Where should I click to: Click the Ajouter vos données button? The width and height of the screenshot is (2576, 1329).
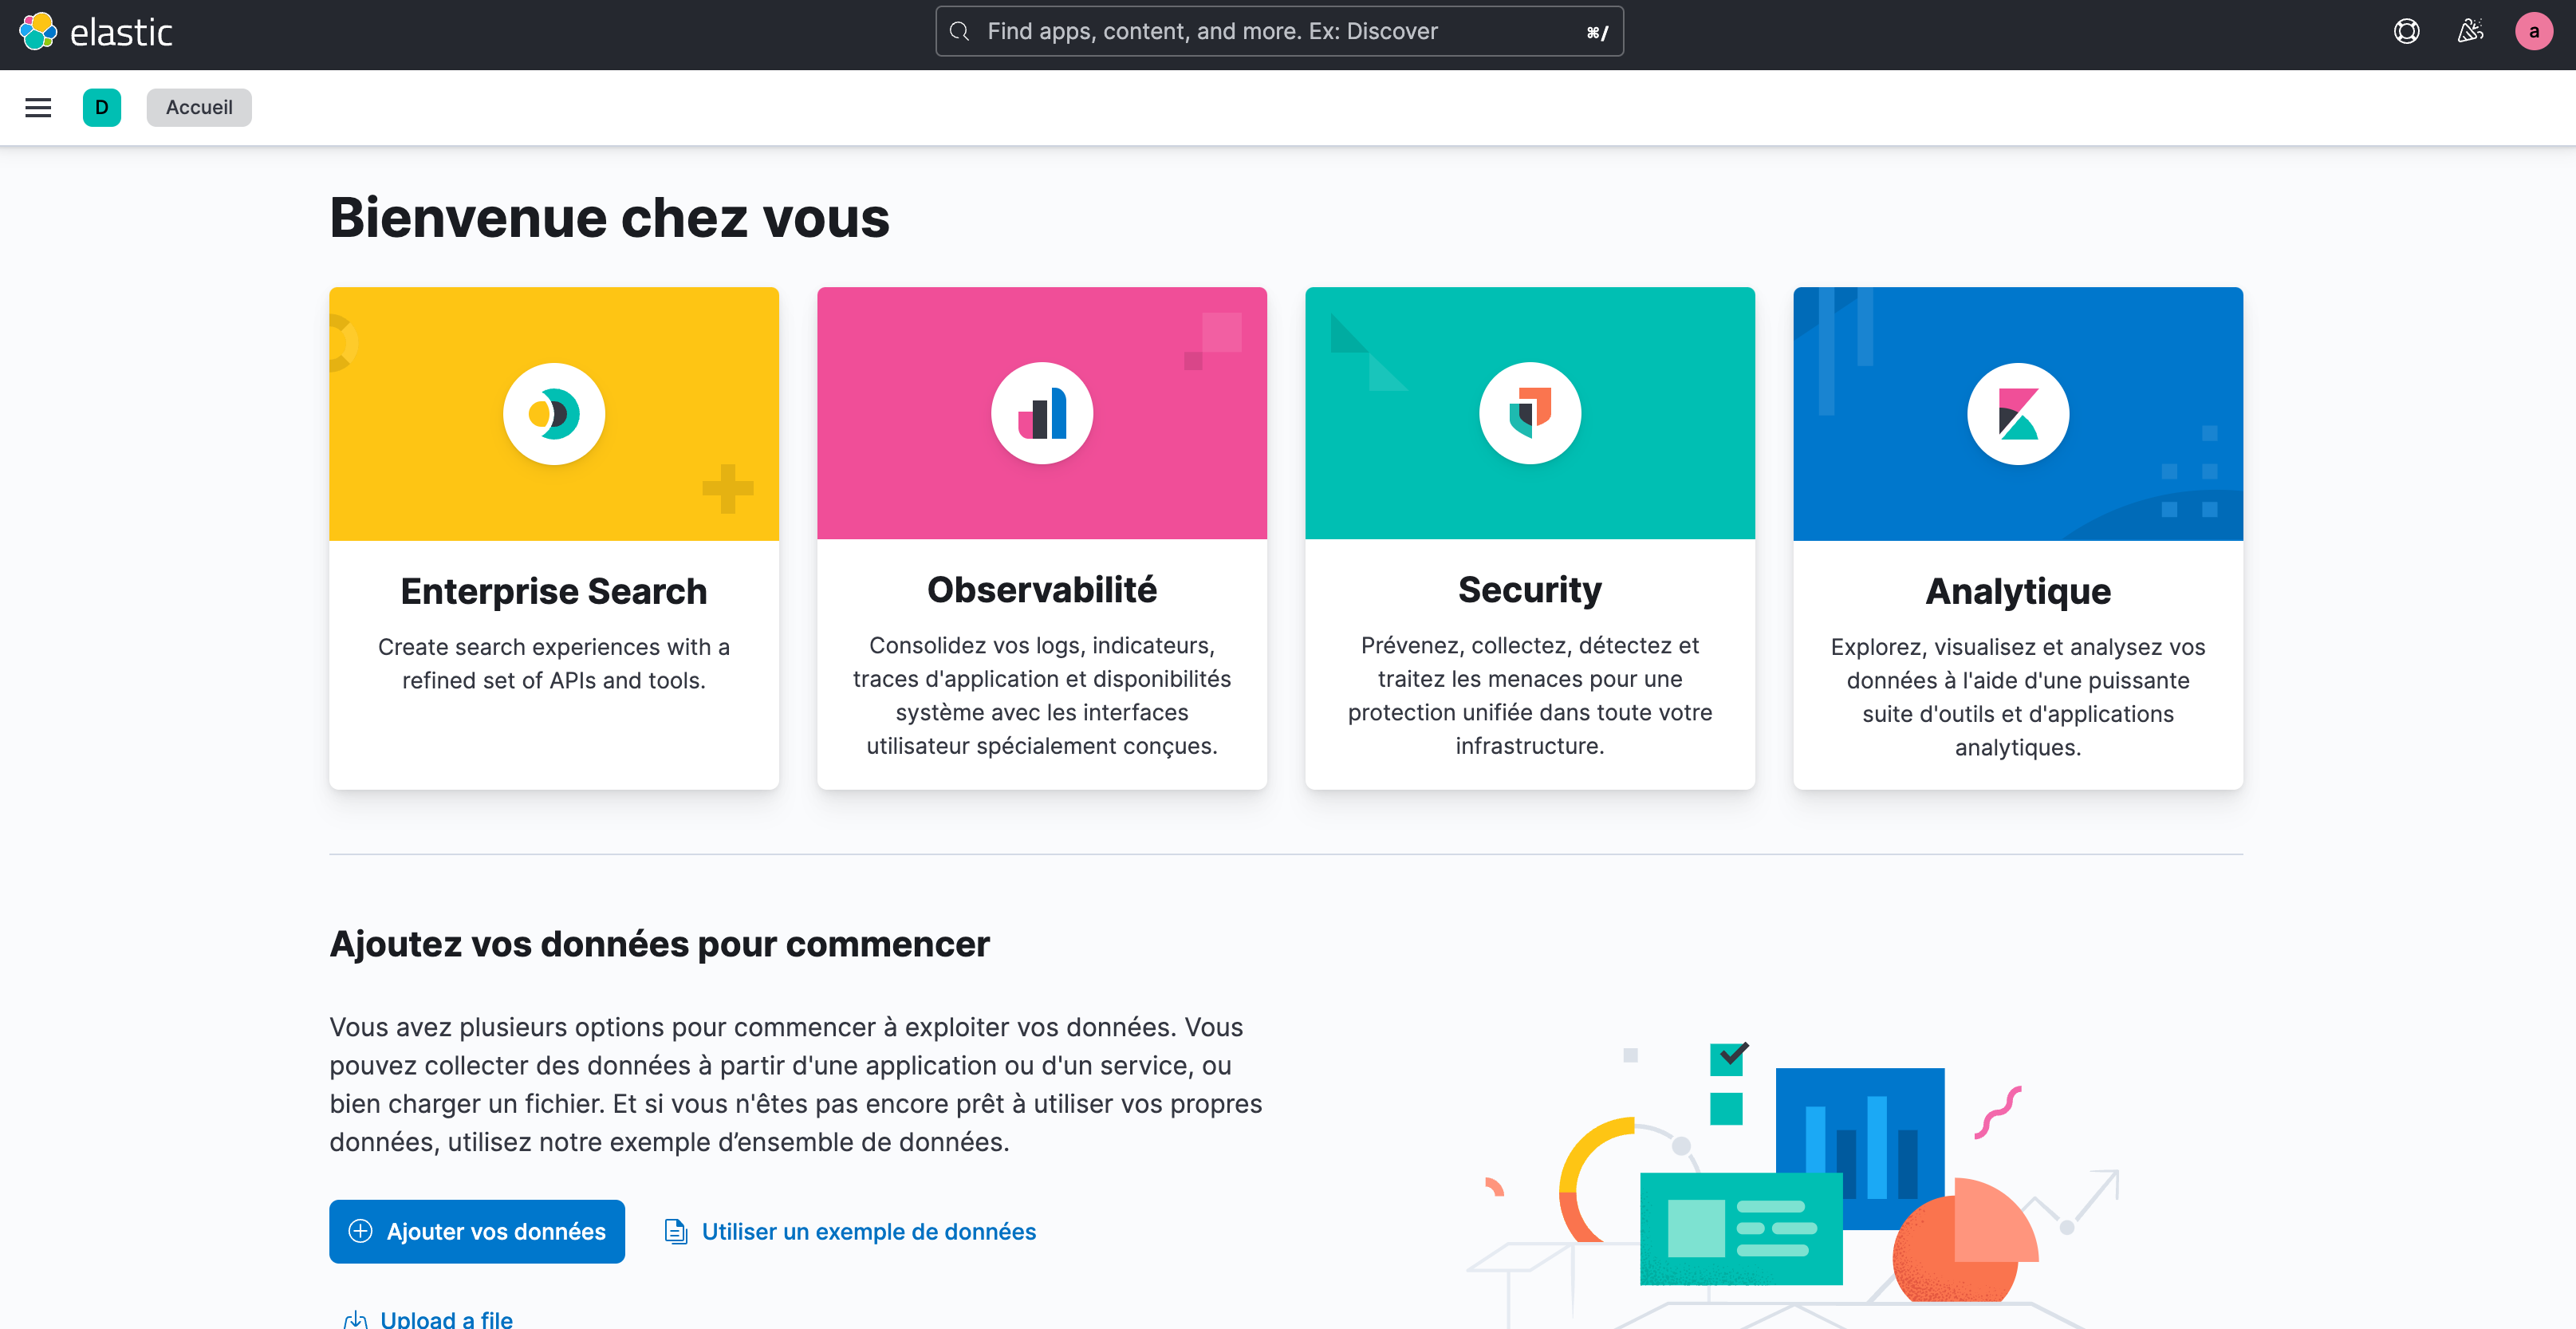pyautogui.click(x=476, y=1231)
